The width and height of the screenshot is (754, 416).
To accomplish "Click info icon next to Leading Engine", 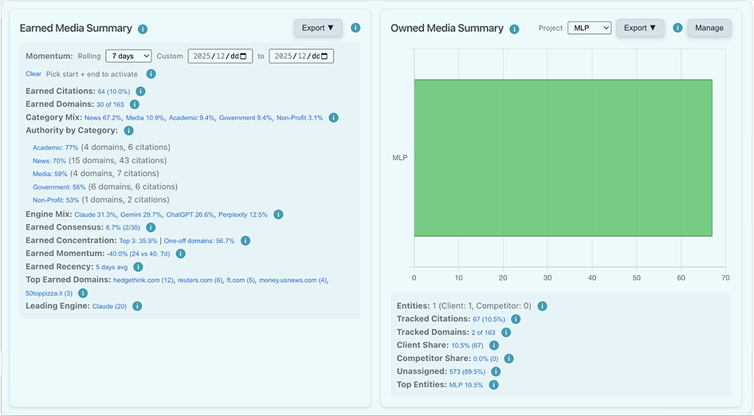I will click(137, 306).
